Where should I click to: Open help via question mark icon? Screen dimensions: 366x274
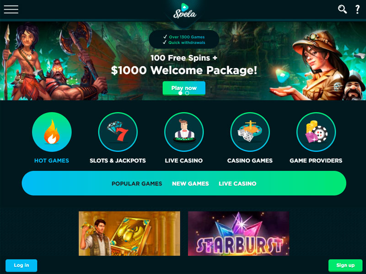coord(357,9)
